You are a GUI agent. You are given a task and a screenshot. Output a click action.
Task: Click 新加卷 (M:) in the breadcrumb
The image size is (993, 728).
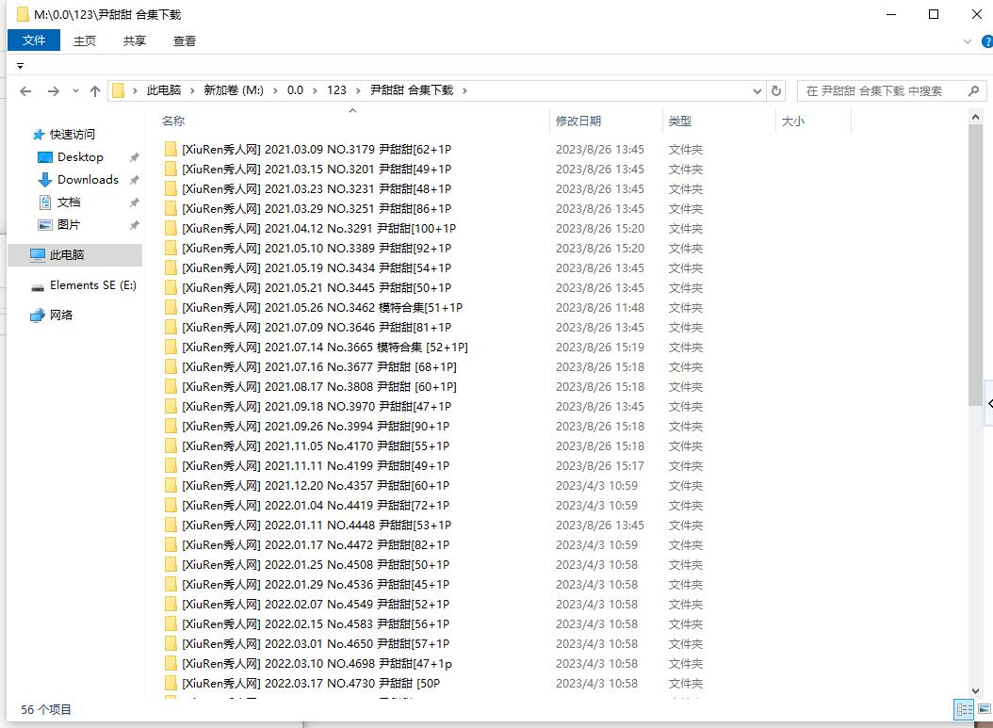[x=234, y=90]
